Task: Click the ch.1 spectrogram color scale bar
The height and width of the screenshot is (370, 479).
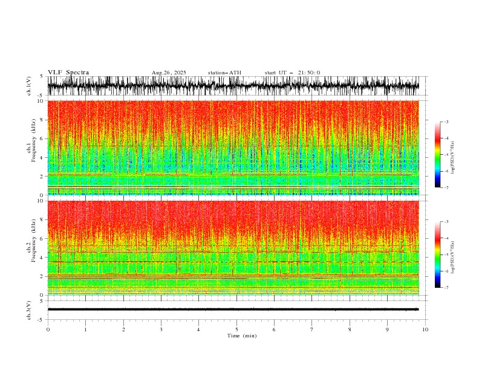Action: [x=437, y=155]
